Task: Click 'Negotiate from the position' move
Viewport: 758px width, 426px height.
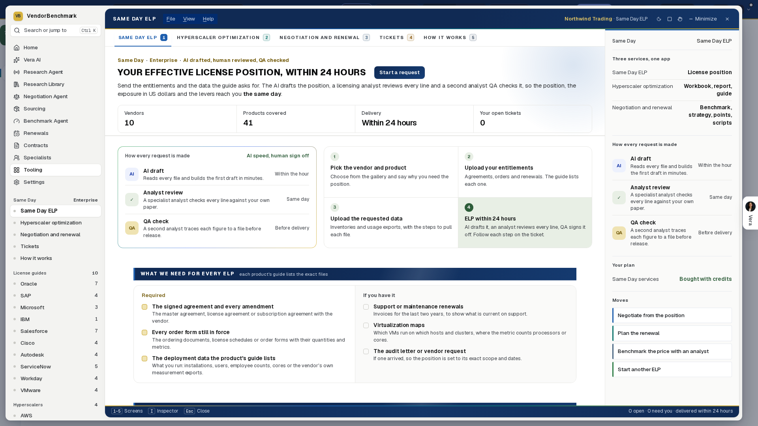Action: click(672, 316)
